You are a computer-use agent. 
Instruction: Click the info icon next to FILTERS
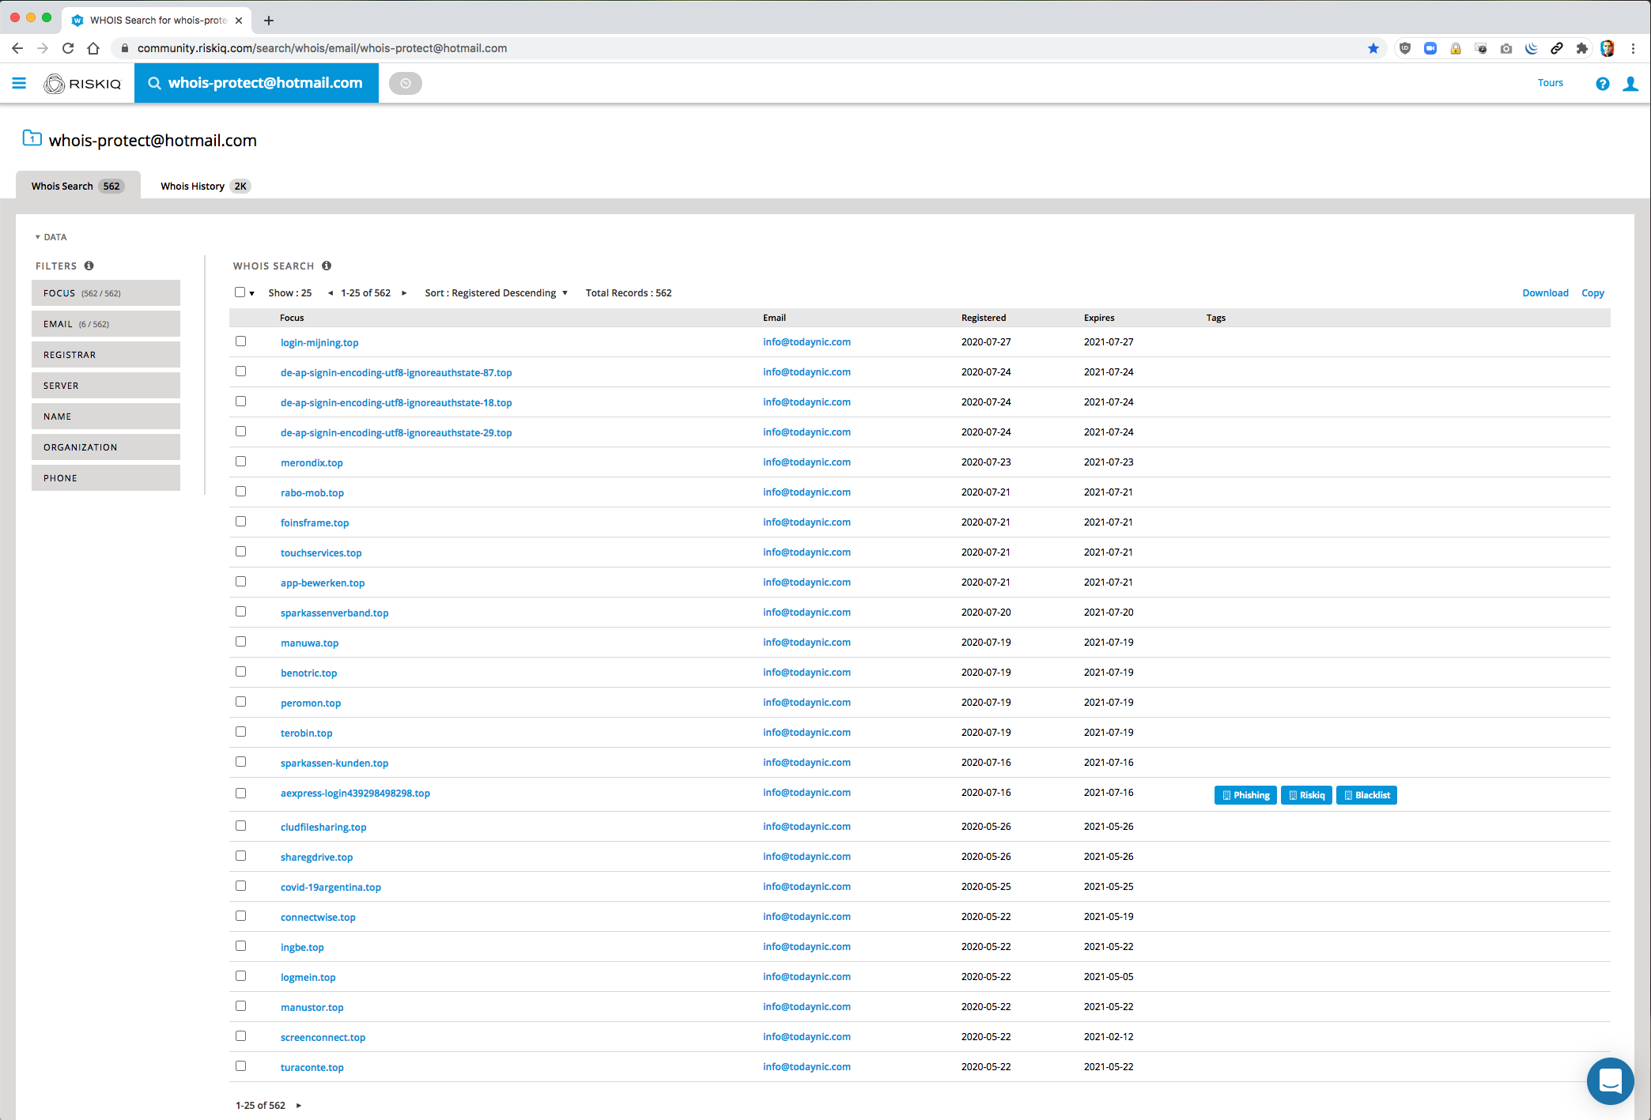pos(89,266)
